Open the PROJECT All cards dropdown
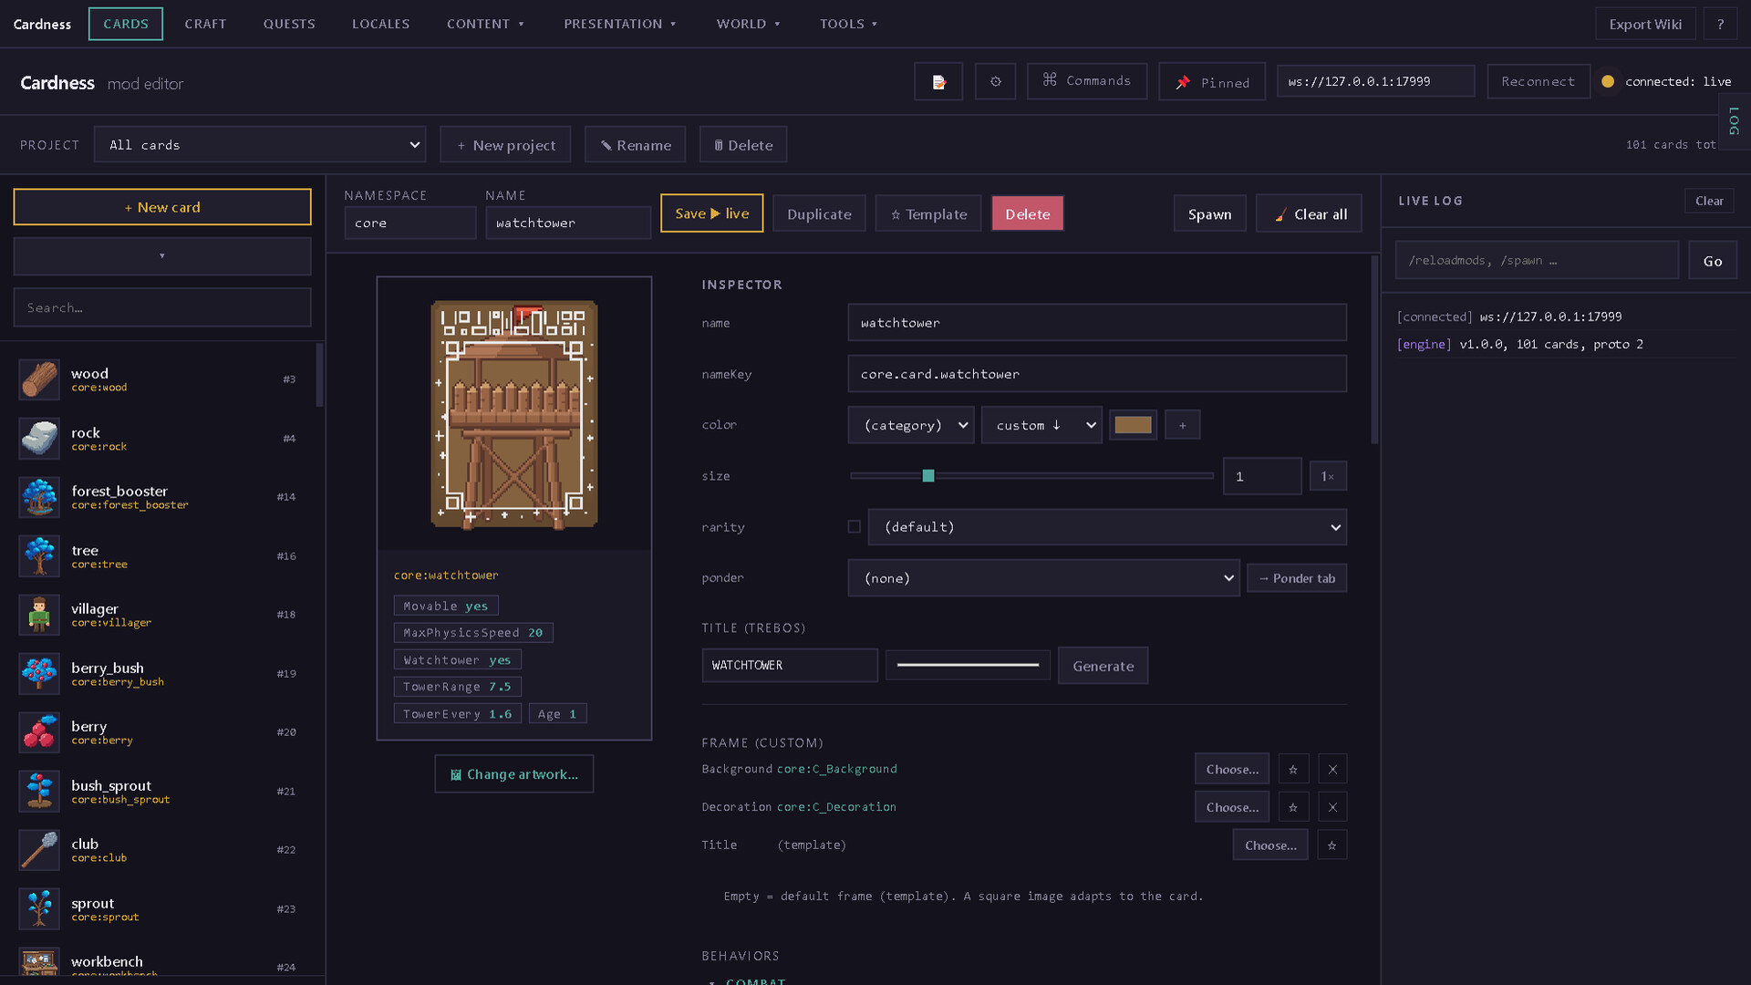The height and width of the screenshot is (985, 1751). 260,145
